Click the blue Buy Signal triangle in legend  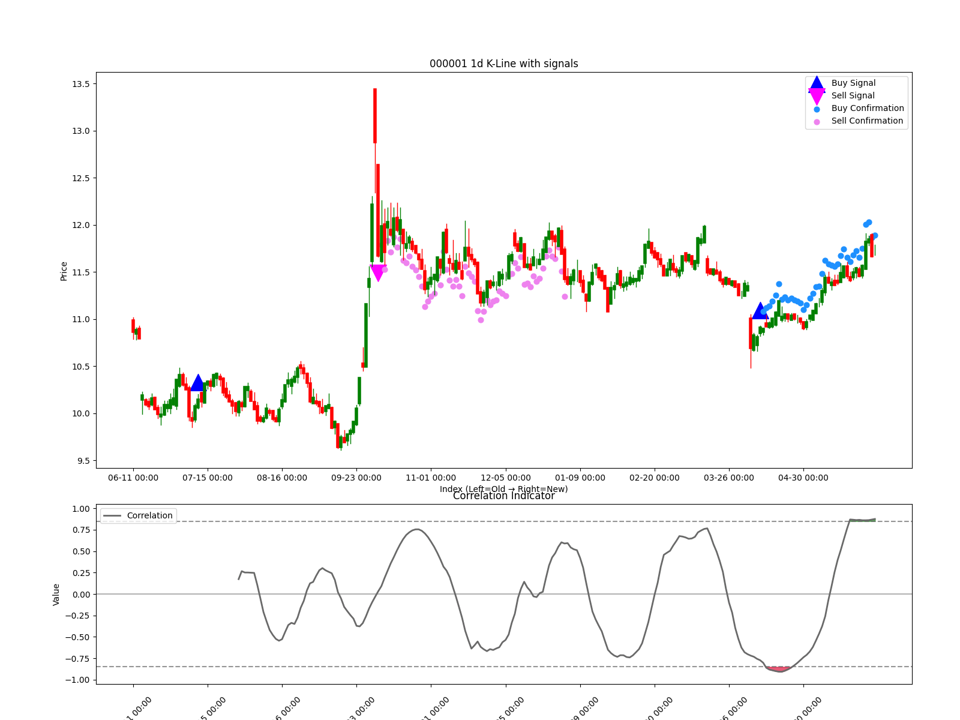tap(817, 83)
